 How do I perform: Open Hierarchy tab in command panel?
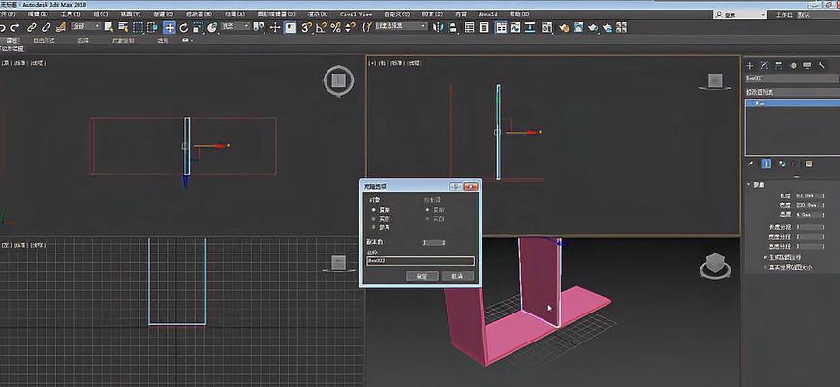[x=779, y=65]
